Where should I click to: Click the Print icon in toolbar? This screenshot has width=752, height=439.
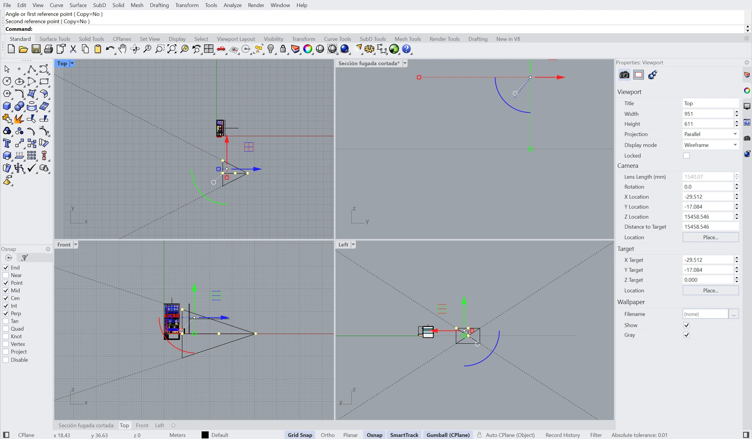(x=49, y=49)
